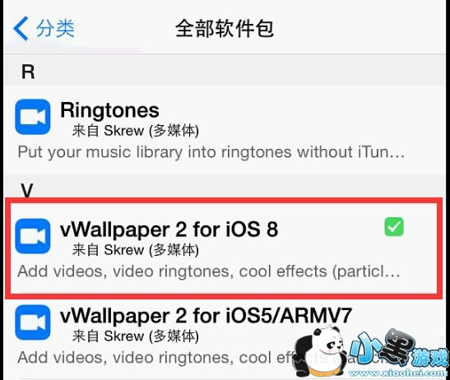This screenshot has width=450, height=380.
Task: Open Ringtones description about music library
Action: click(x=211, y=152)
